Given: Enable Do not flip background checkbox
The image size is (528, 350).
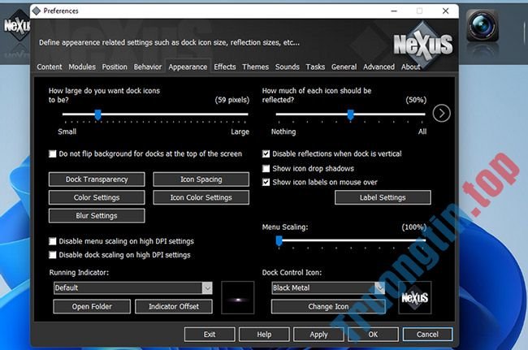Looking at the screenshot, I should pos(53,153).
